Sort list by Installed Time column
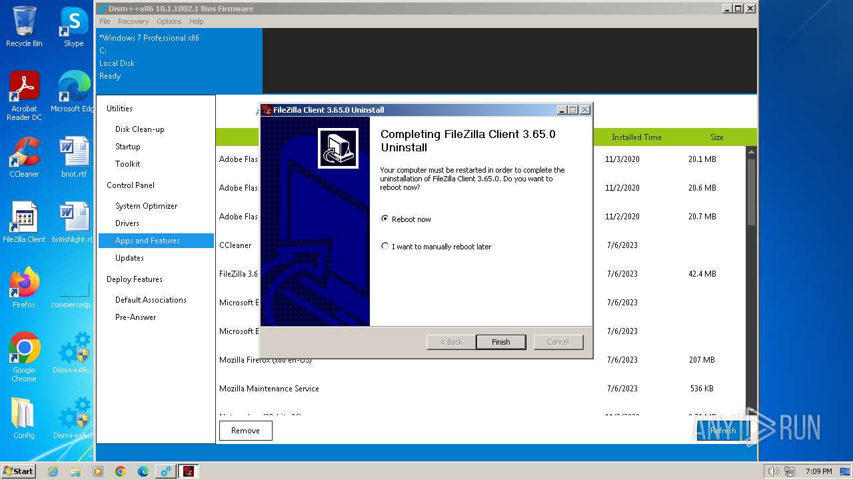Screen dimensions: 853x480 (x=636, y=137)
